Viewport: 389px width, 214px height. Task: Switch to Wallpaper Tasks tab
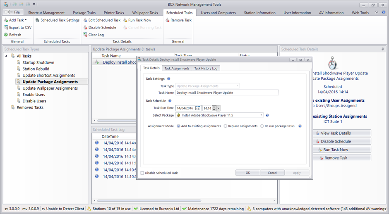point(145,13)
